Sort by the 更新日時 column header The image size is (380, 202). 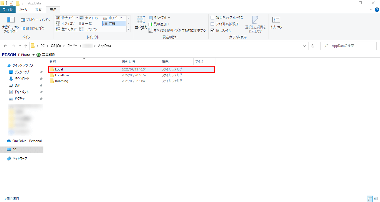click(140, 61)
